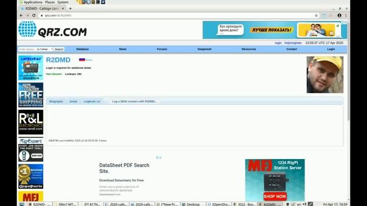The image size is (367, 206).
Task: Switch to Win7-MT taskbar window
Action: tap(65, 204)
